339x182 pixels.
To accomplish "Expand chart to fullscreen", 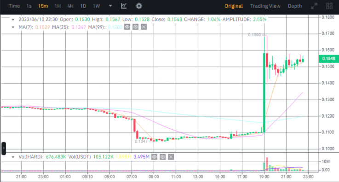I will point(314,6).
